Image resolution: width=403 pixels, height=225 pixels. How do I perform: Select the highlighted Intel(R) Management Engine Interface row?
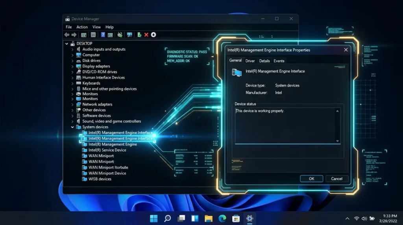click(x=117, y=138)
